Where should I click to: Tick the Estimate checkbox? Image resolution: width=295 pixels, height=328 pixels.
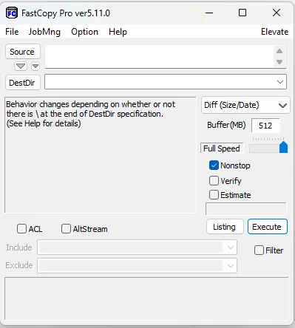(214, 195)
